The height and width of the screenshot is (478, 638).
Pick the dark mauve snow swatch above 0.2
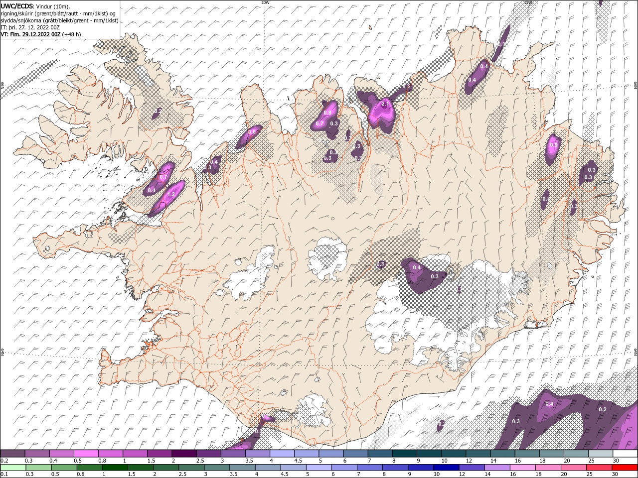click(12, 454)
